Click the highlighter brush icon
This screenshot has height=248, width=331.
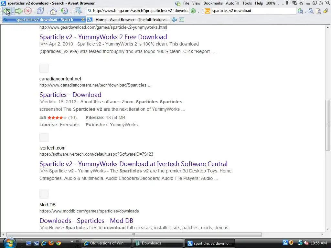tap(326, 11)
